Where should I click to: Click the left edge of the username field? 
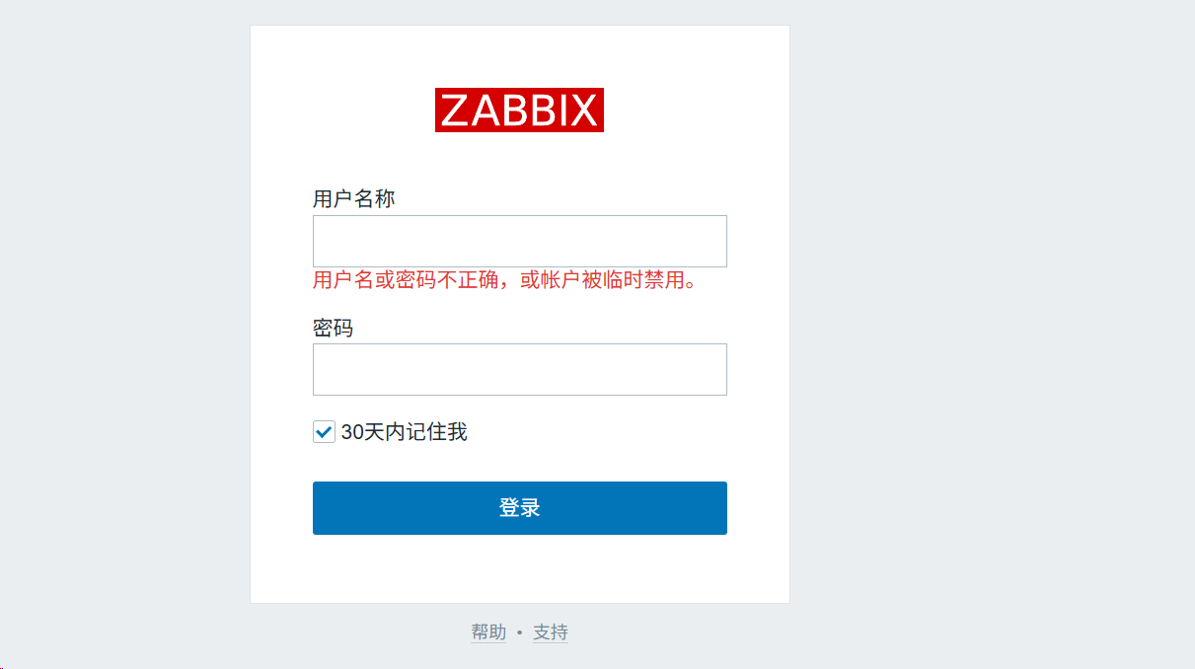point(320,241)
